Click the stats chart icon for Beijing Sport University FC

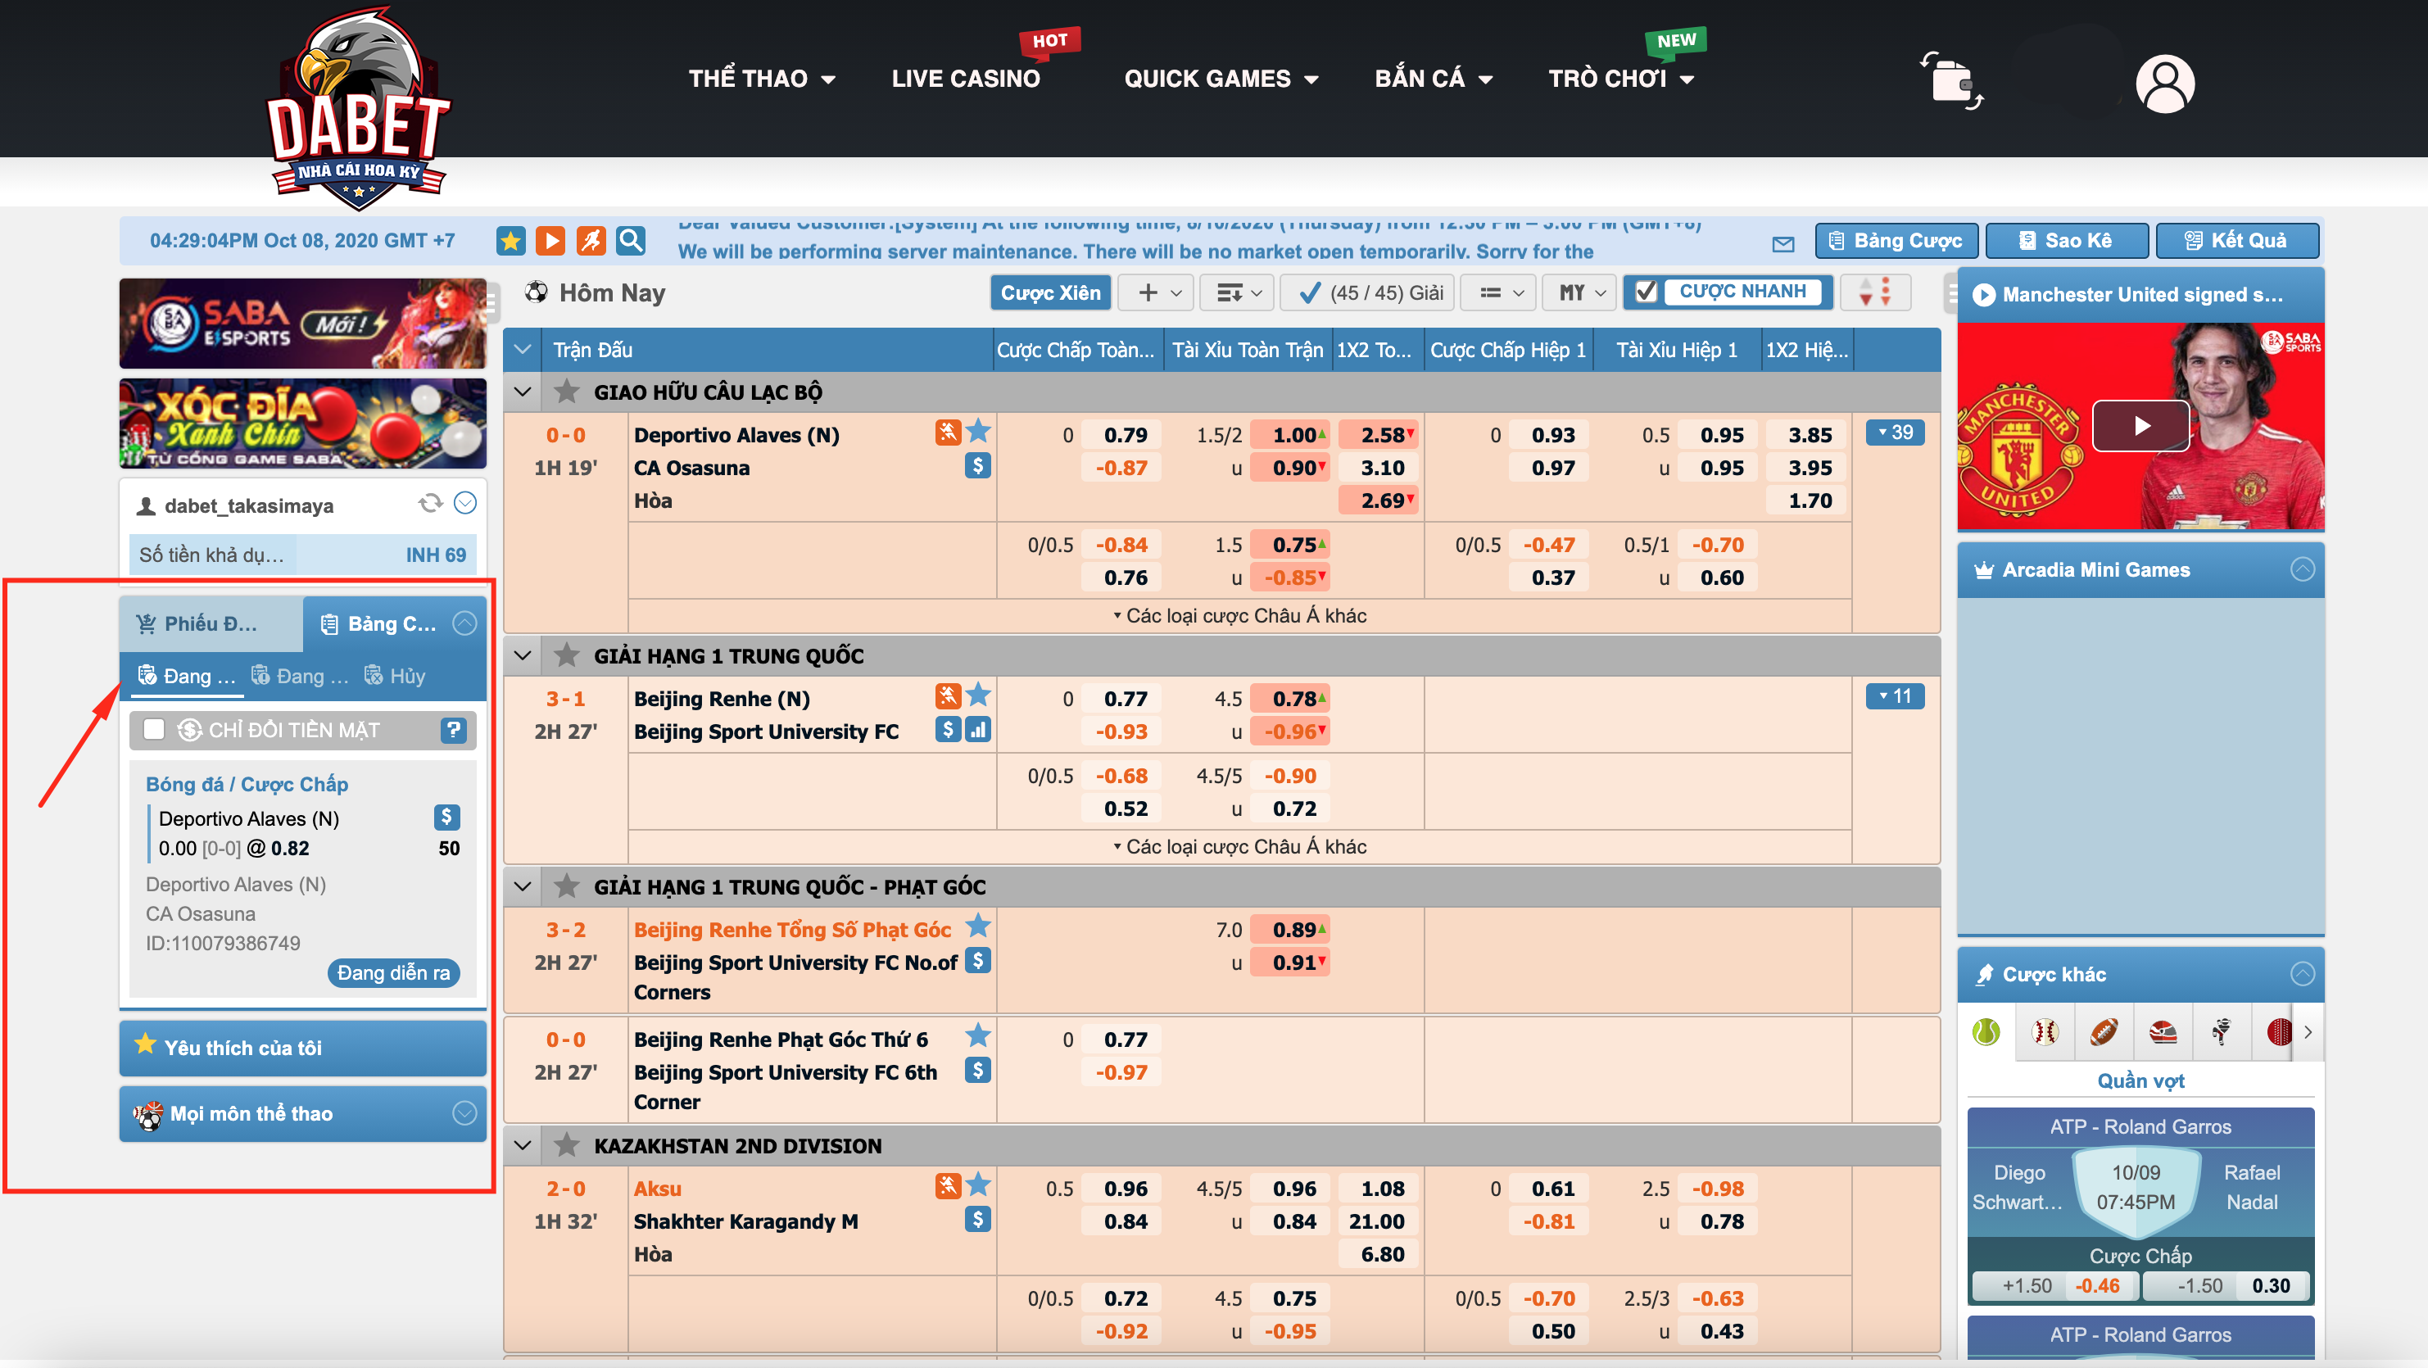(x=977, y=729)
